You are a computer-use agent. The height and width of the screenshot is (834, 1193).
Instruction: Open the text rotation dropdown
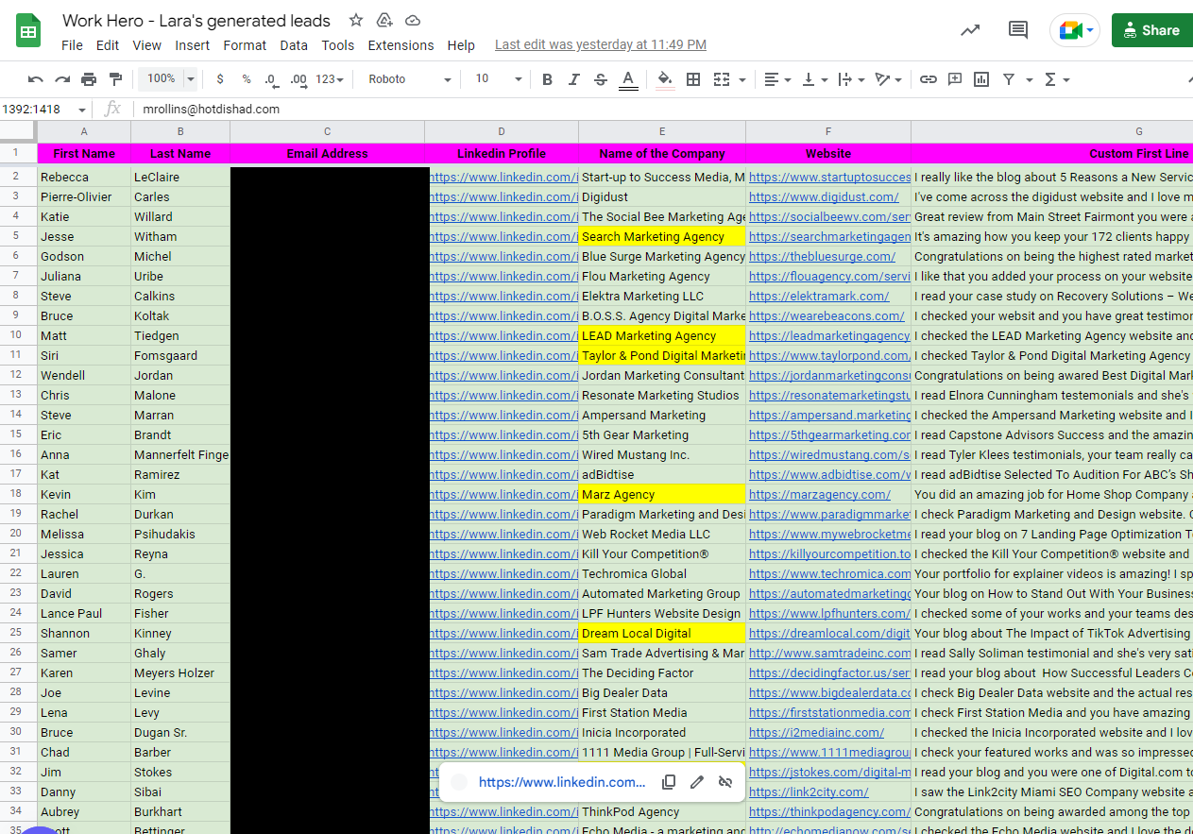click(888, 79)
